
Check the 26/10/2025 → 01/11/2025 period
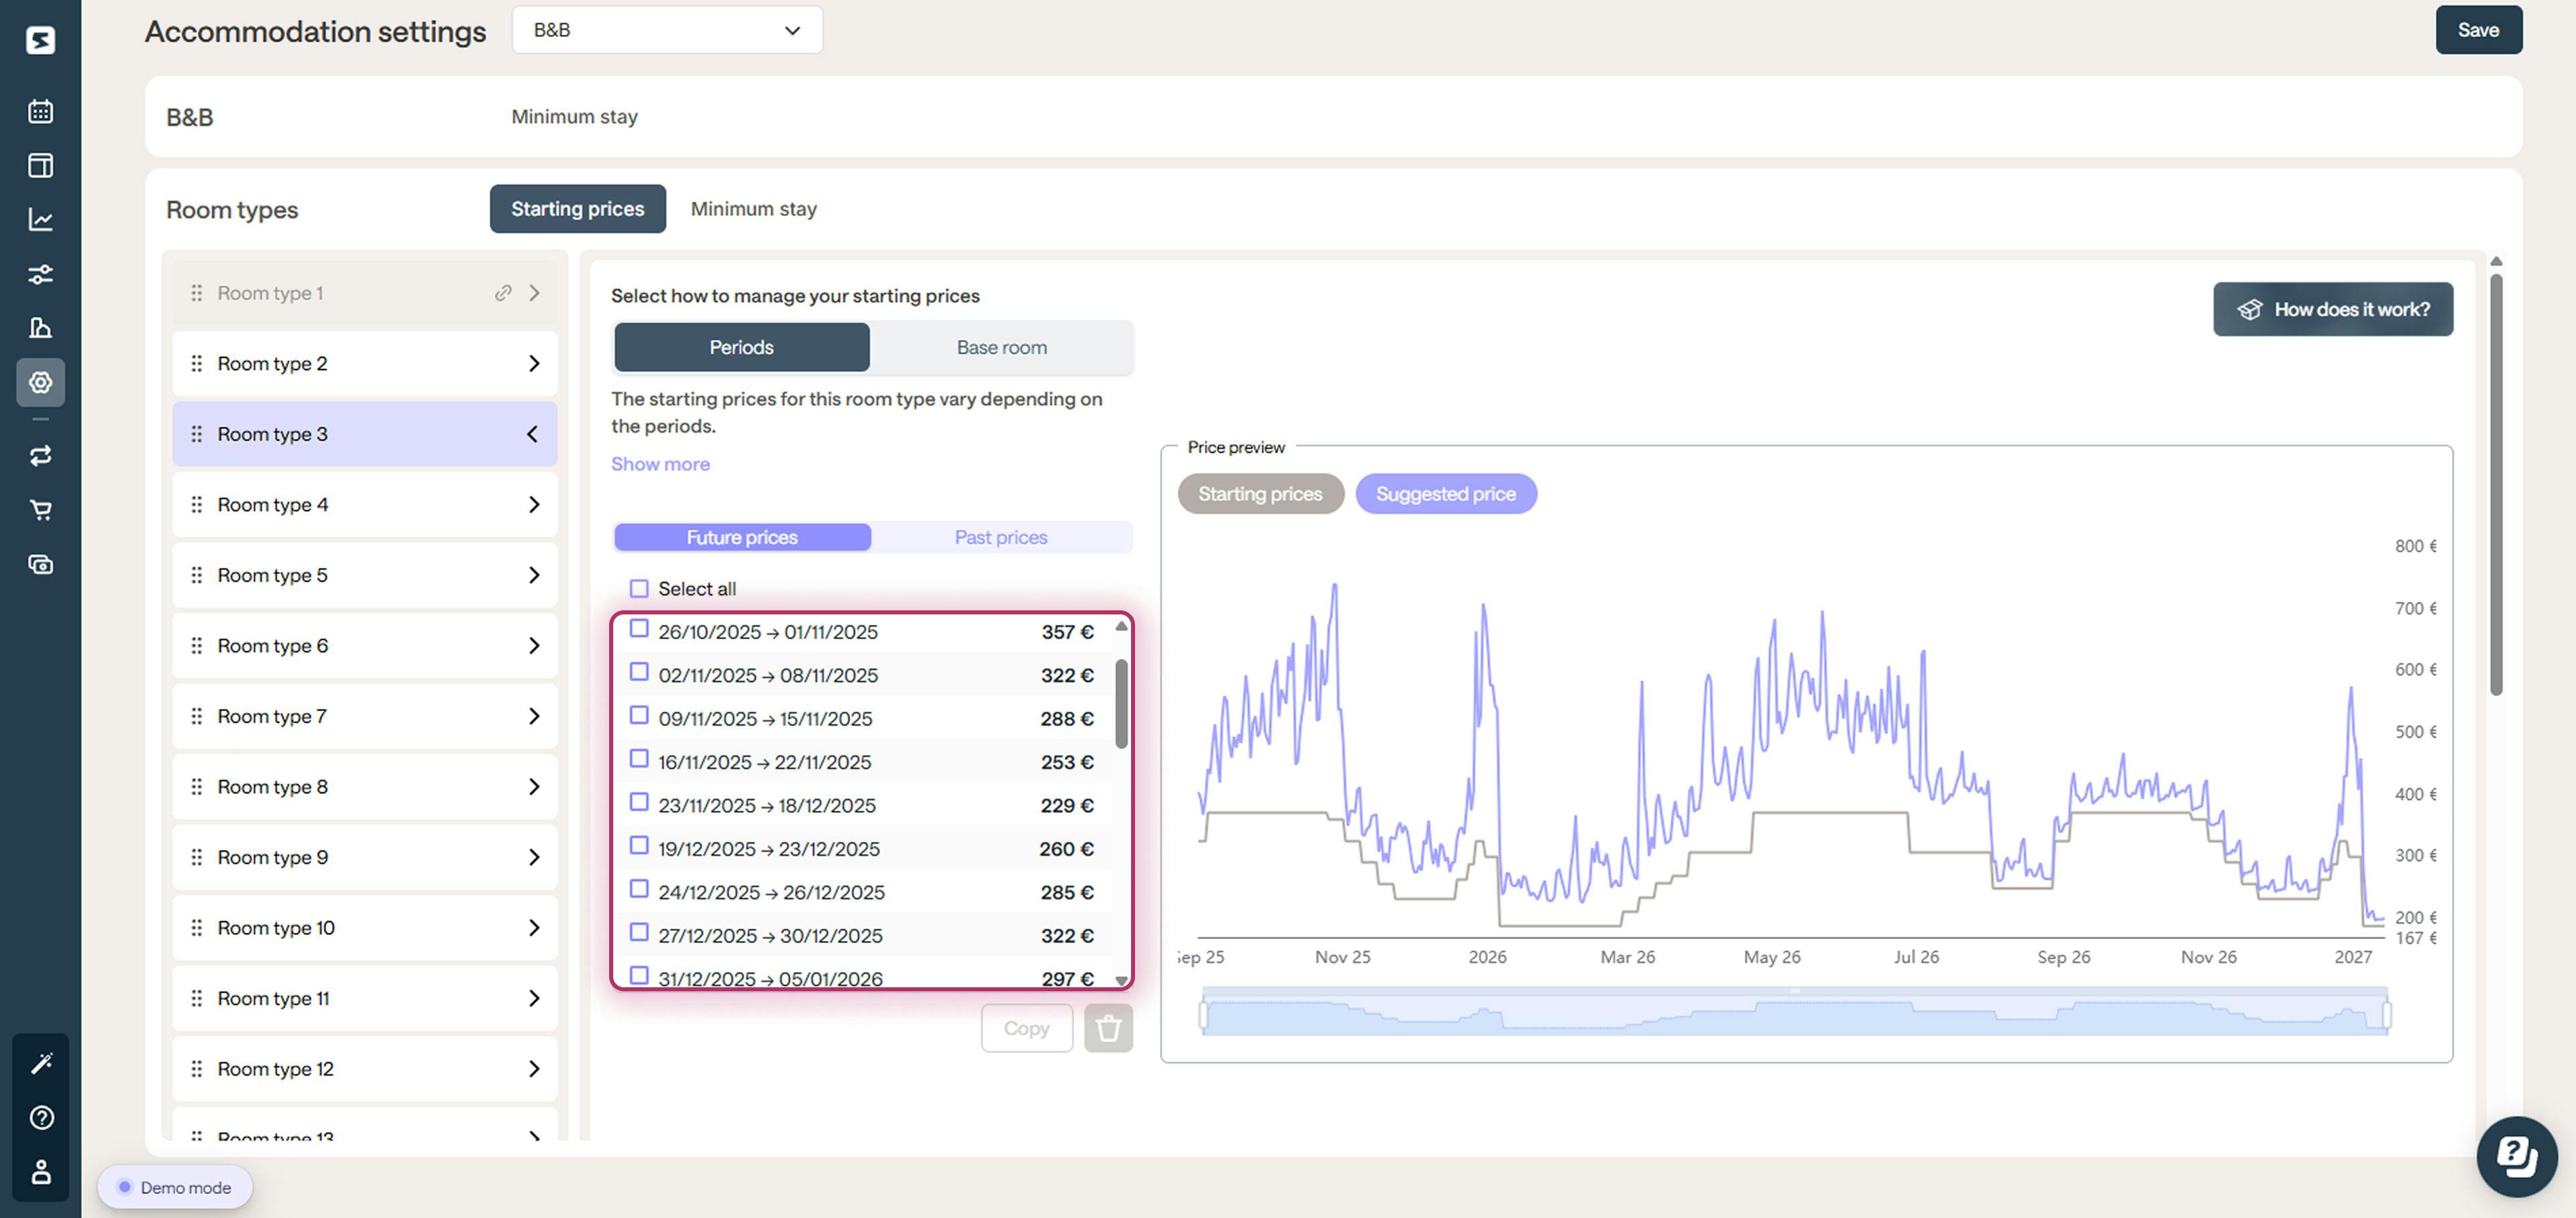[x=639, y=629]
